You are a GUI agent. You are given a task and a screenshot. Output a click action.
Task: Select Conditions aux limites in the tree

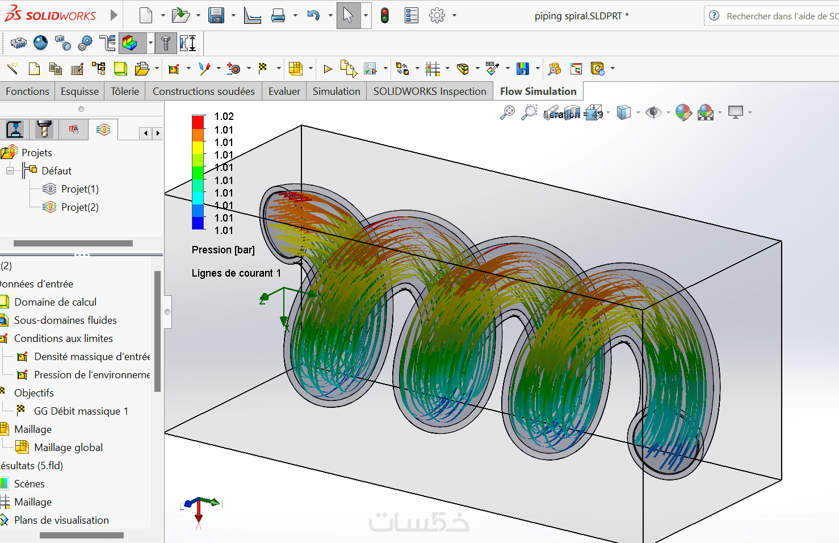[64, 339]
